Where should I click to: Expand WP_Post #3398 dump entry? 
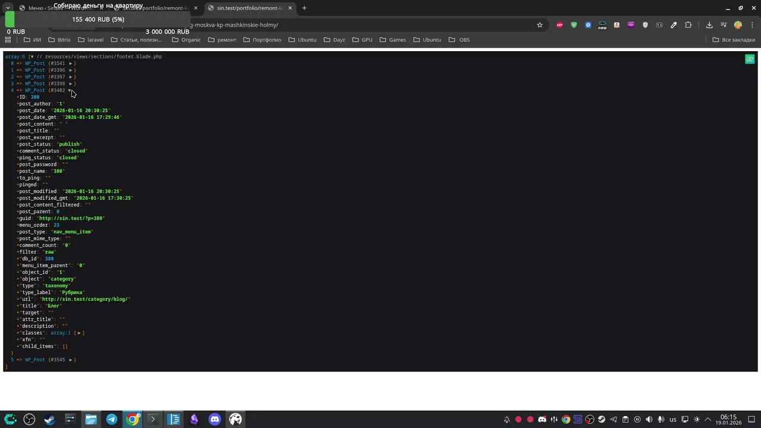tap(71, 84)
